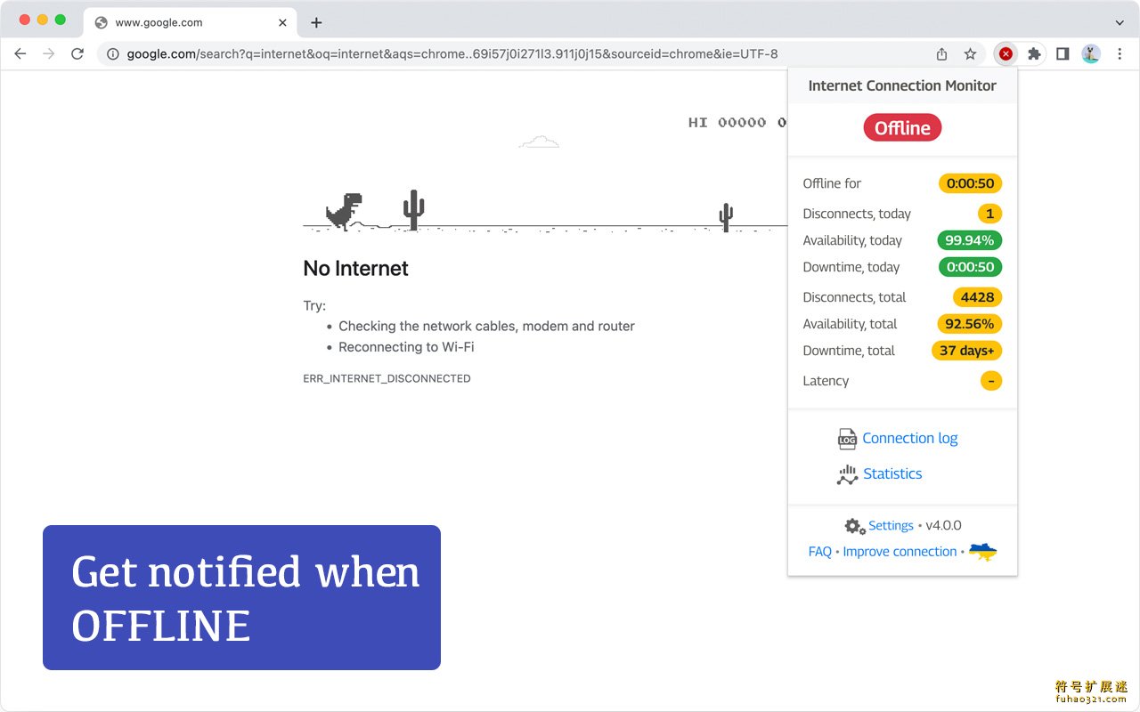Click the No Internet heading
Screen dimensions: 1140x712
(x=355, y=268)
